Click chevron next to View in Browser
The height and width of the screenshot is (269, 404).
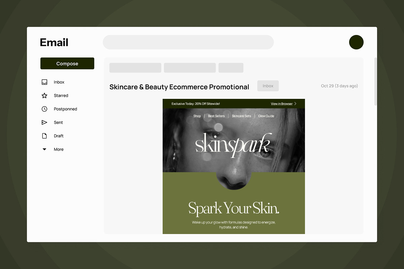[295, 104]
